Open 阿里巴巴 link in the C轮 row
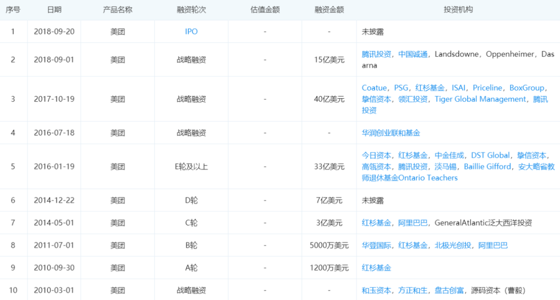This screenshot has width=560, height=300. pos(413,223)
